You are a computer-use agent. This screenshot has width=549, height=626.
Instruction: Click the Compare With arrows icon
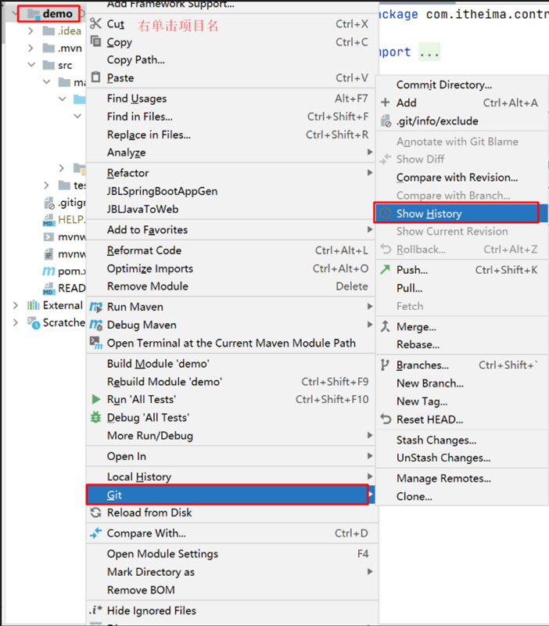click(x=95, y=533)
